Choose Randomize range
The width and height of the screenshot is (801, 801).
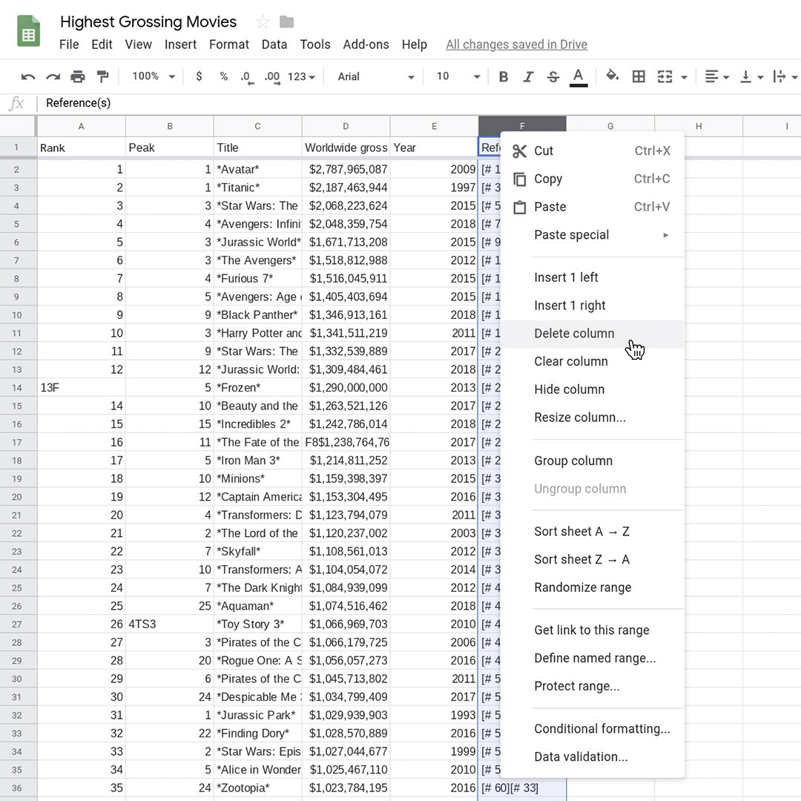[x=592, y=587]
